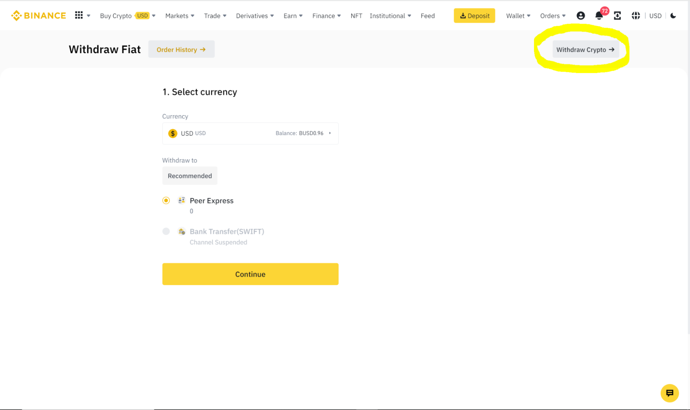
Task: Click the Peer Express label
Action: point(212,201)
